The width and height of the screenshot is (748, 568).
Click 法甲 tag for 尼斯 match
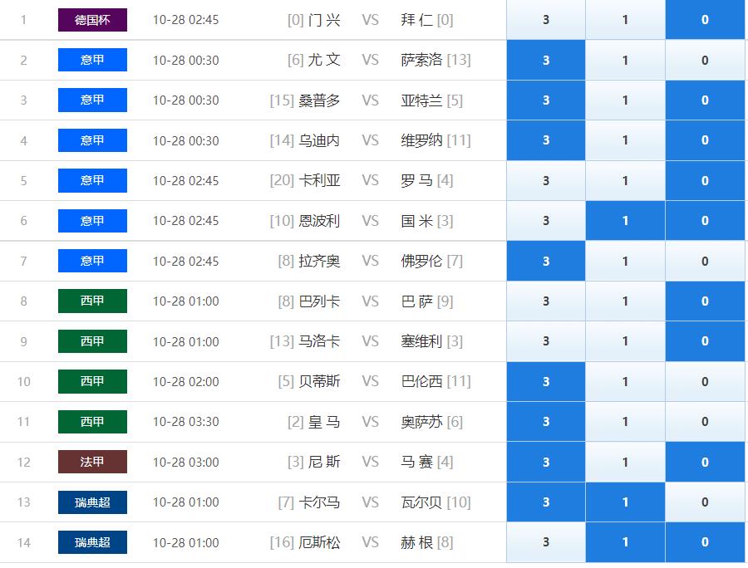[92, 462]
